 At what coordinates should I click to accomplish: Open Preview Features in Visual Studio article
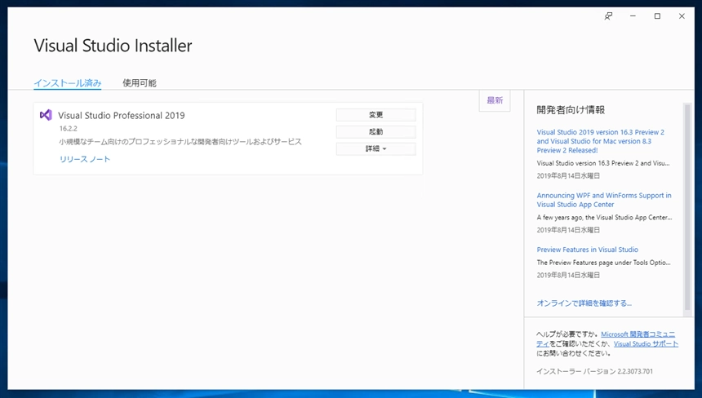point(588,250)
